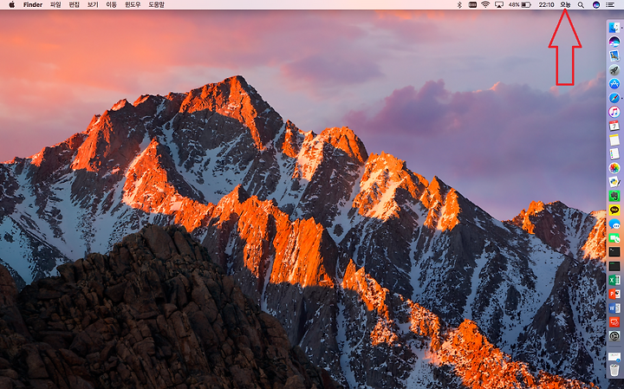Open KakaoTalk yellow chat icon
The width and height of the screenshot is (624, 389).
click(614, 210)
